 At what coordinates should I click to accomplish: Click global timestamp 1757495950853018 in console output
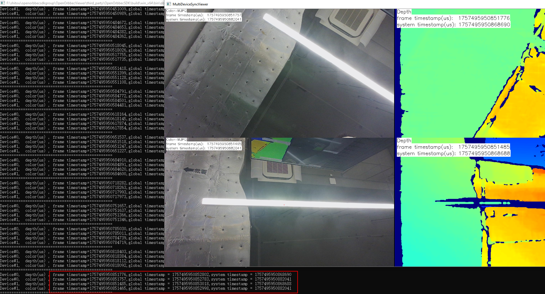tap(190, 284)
